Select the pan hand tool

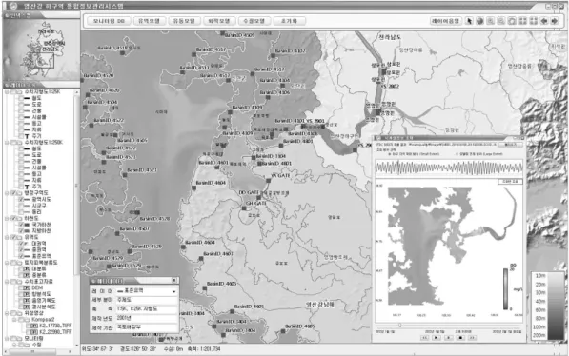point(512,21)
